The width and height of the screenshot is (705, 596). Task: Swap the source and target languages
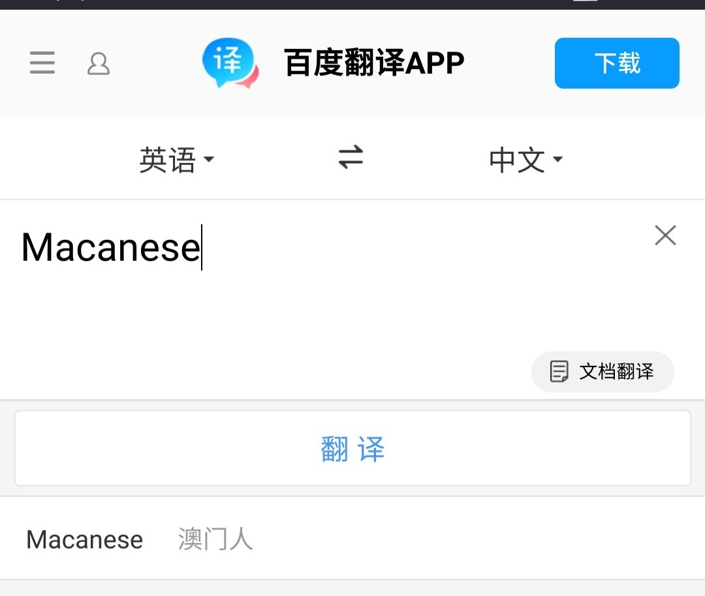click(x=351, y=156)
